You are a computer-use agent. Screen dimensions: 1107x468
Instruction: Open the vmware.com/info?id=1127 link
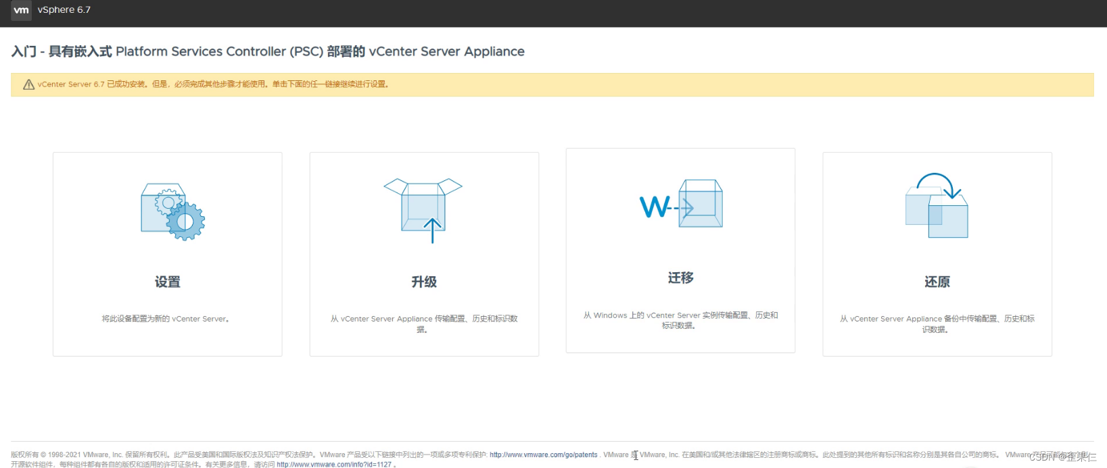point(334,465)
